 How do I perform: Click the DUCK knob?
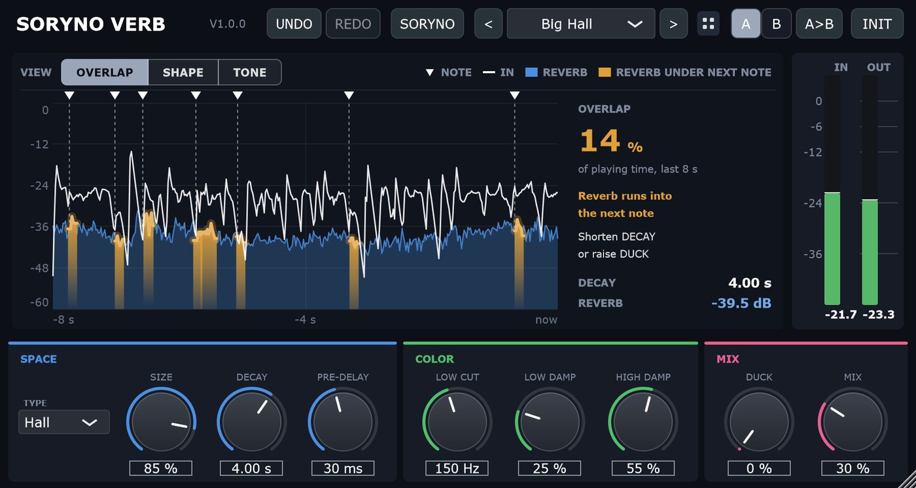(759, 421)
